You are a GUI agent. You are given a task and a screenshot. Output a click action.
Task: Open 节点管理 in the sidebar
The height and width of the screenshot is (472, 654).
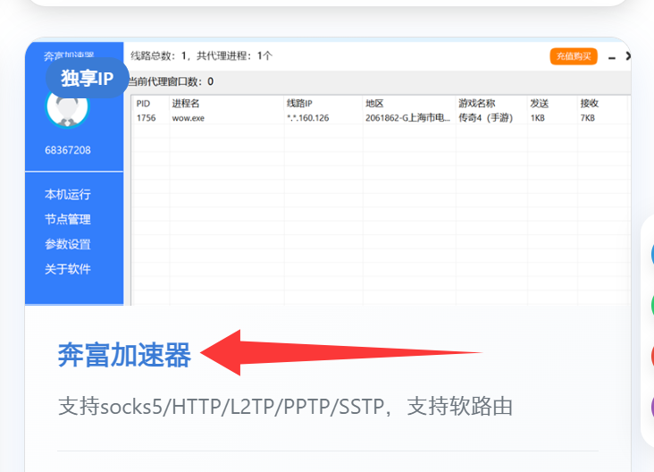(x=68, y=219)
